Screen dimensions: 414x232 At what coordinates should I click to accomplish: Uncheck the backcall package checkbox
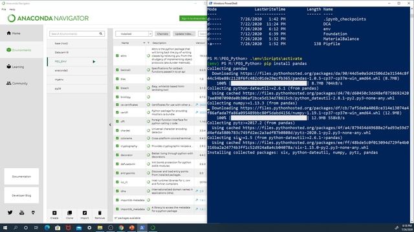coord(117,70)
